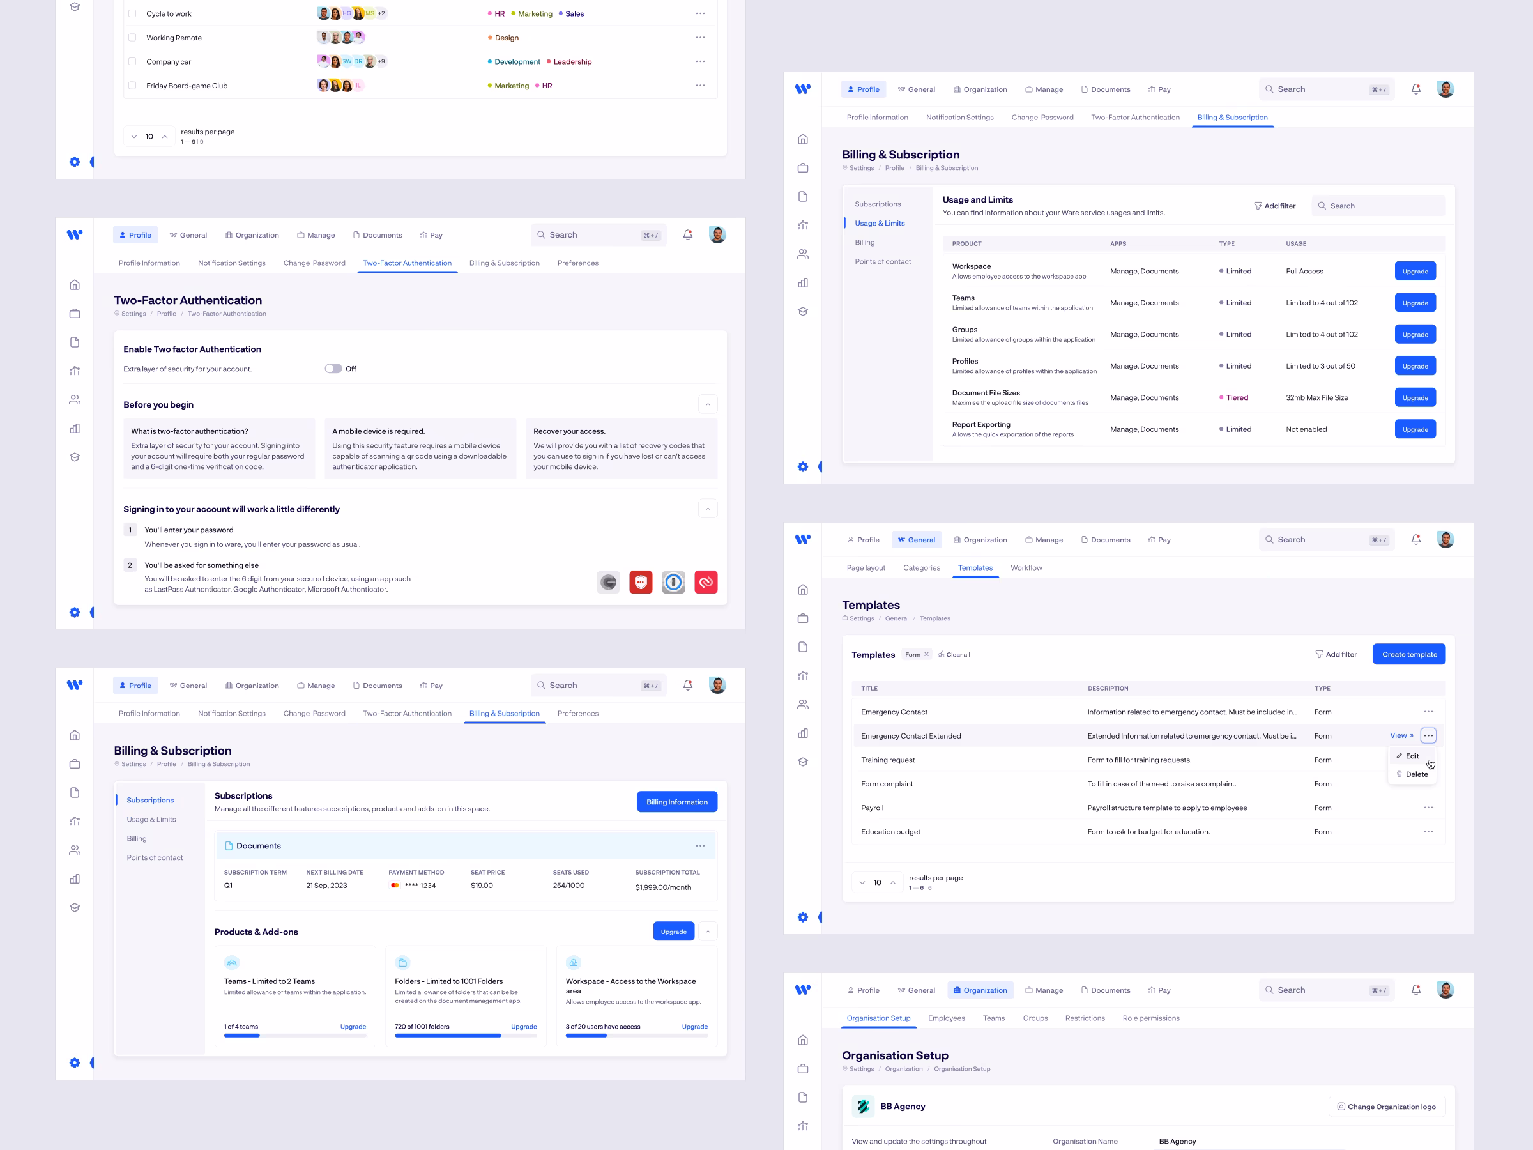Open three-dot menu on Documents subscription card
This screenshot has height=1150, width=1533.
[700, 846]
